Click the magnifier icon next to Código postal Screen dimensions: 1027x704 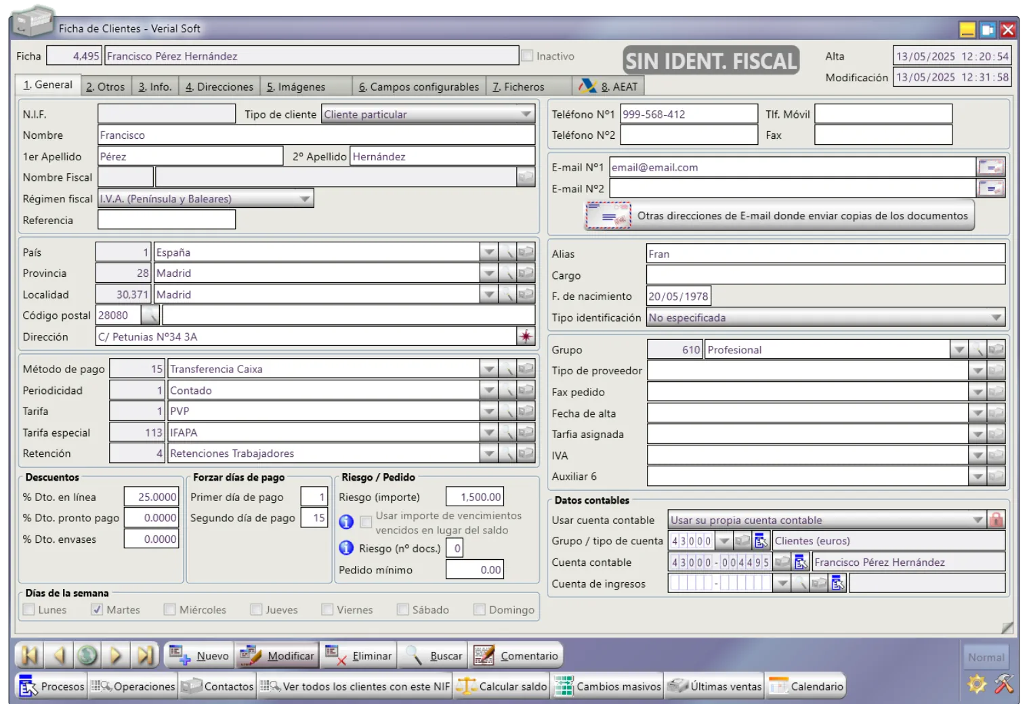pos(150,315)
